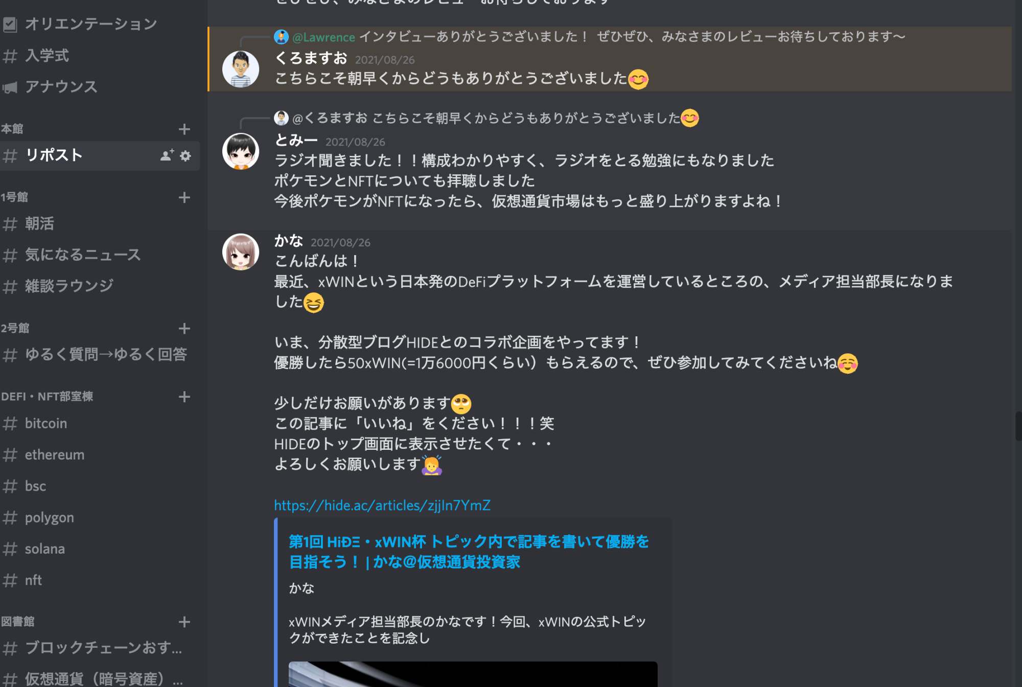Collapse the 図書館 category
1022x687 pixels.
17,622
